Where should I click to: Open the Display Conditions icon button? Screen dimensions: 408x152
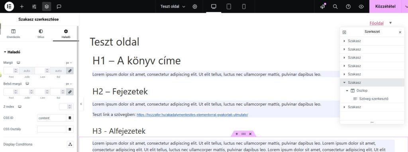pyautogui.click(x=70, y=144)
